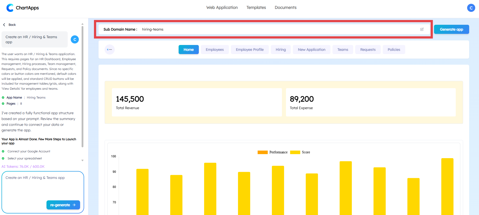479x215 pixels.
Task: Switch to the Employees tab
Action: coord(215,50)
